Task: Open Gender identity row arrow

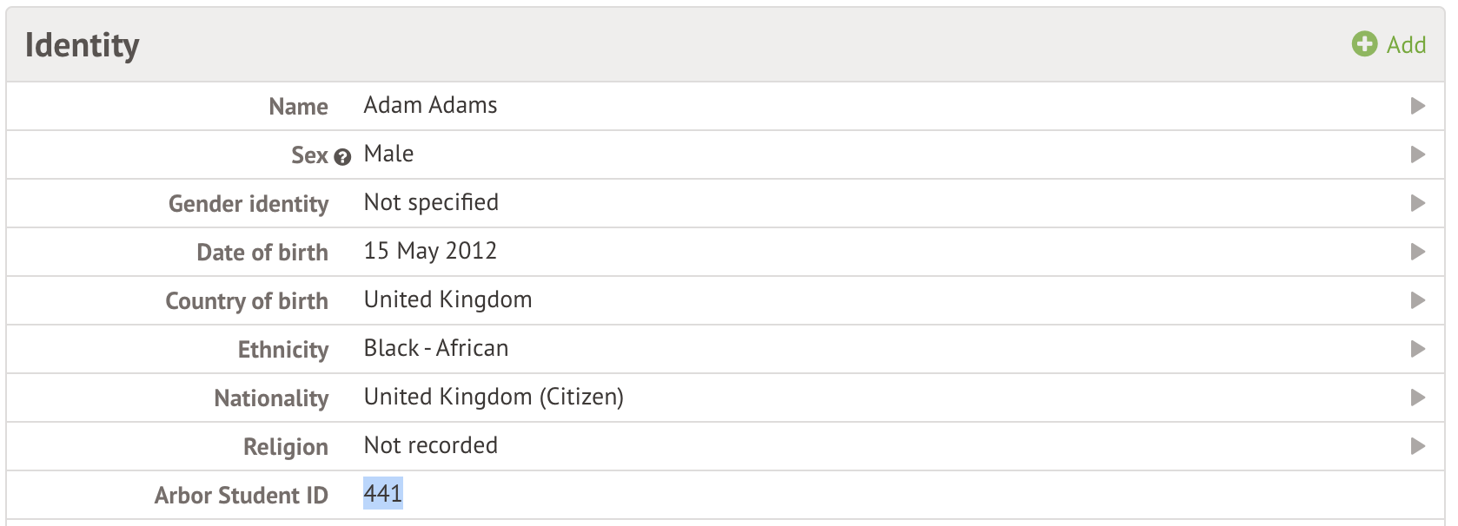Action: click(1418, 203)
